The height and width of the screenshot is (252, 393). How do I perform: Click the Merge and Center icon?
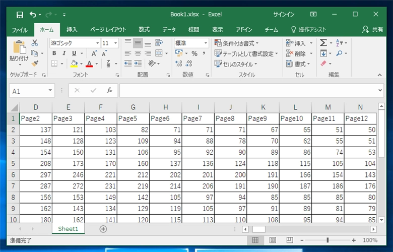159,53
